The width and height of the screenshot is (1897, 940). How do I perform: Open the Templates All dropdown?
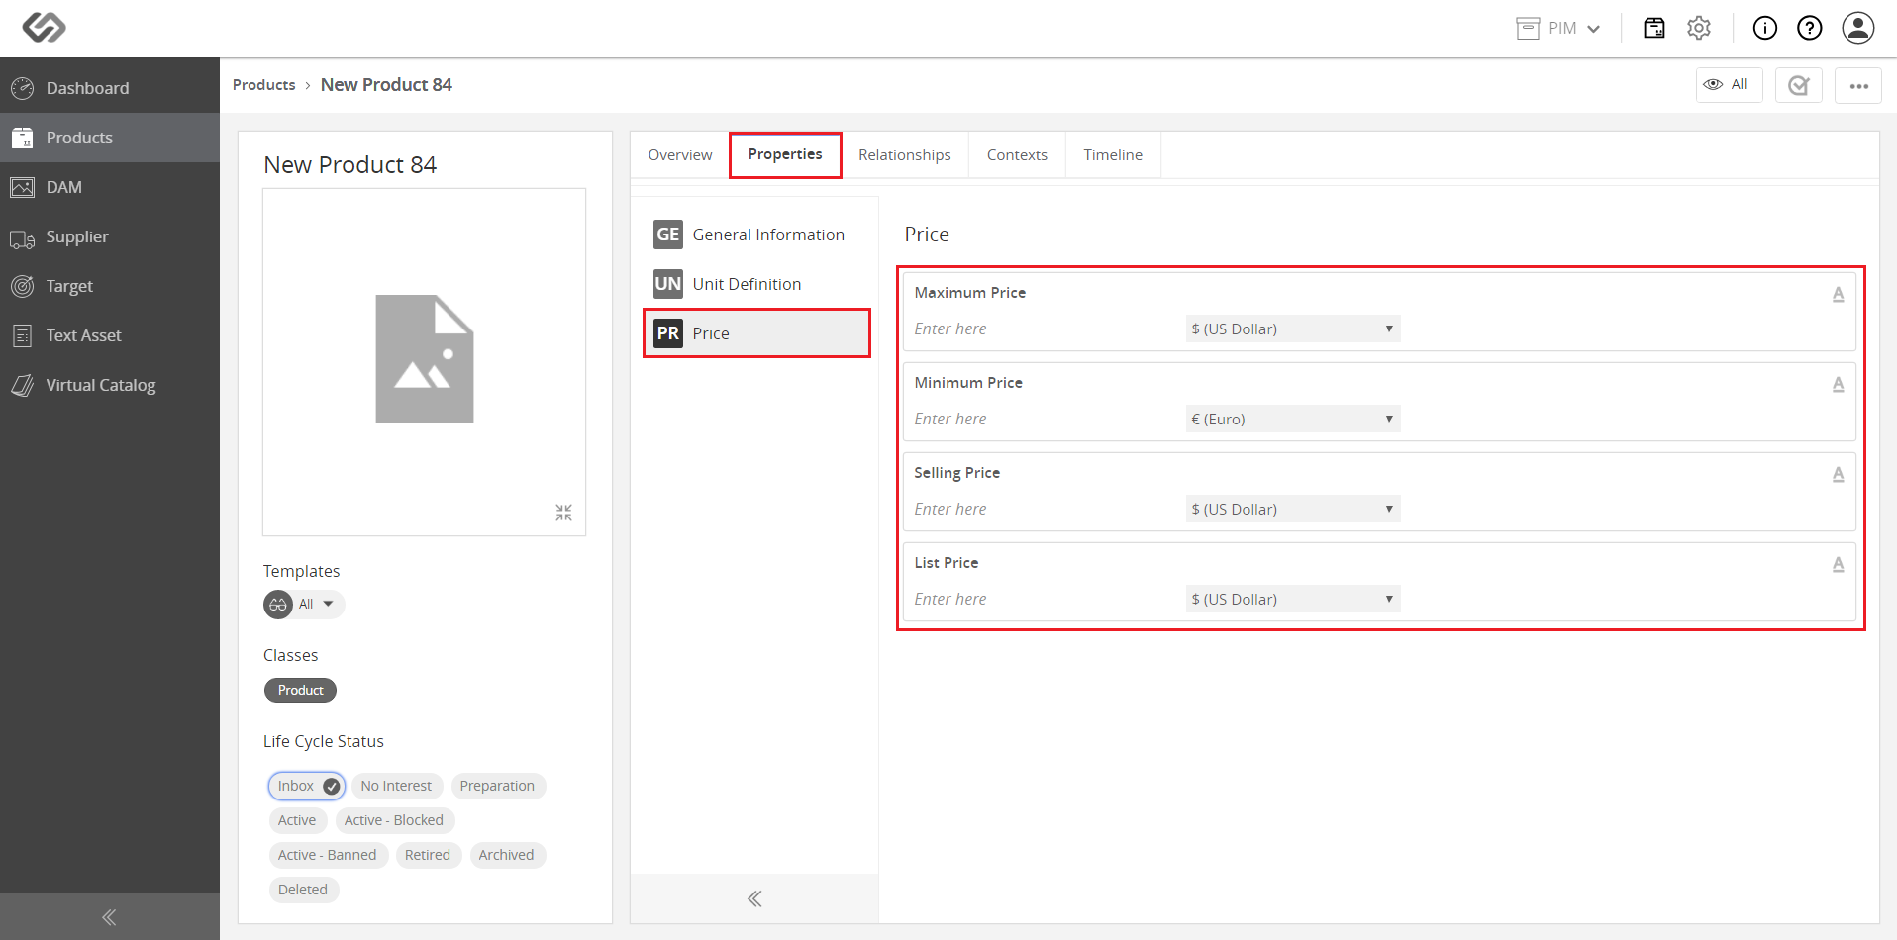click(x=304, y=604)
